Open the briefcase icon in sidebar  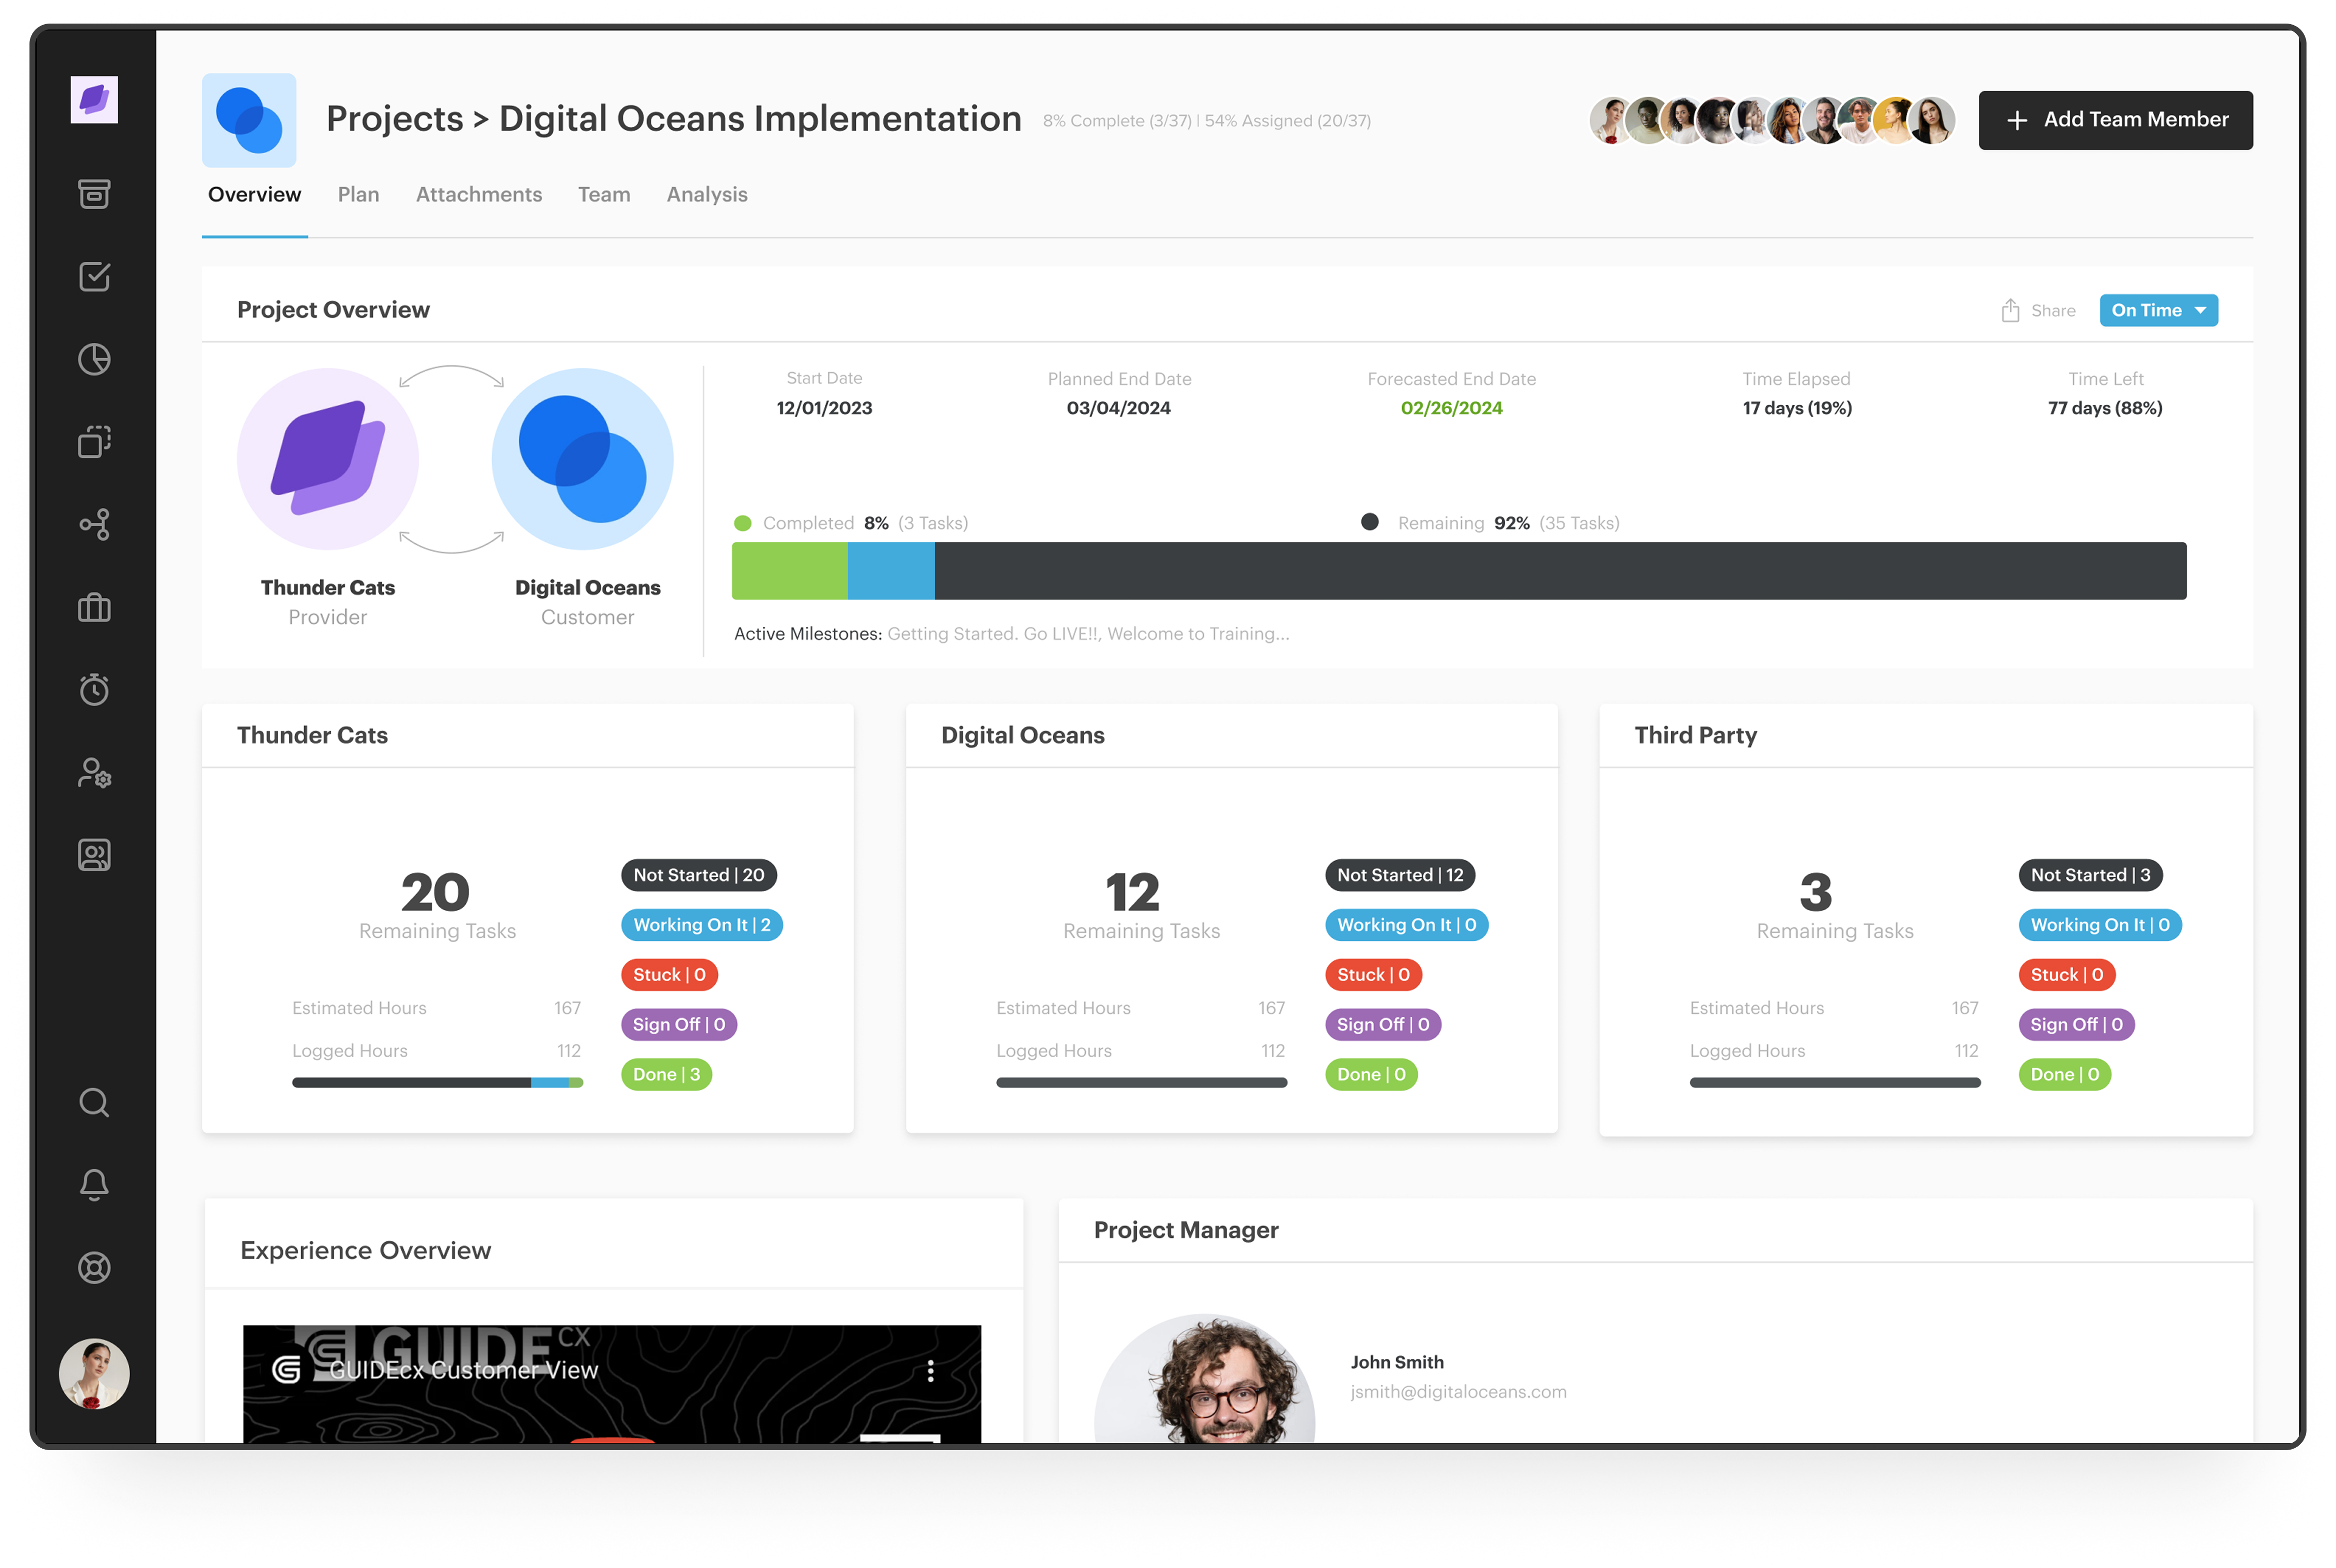(x=94, y=608)
